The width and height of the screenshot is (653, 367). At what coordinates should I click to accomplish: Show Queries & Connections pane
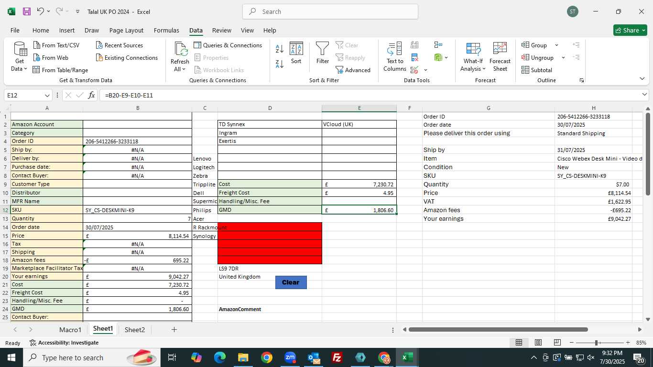point(228,45)
